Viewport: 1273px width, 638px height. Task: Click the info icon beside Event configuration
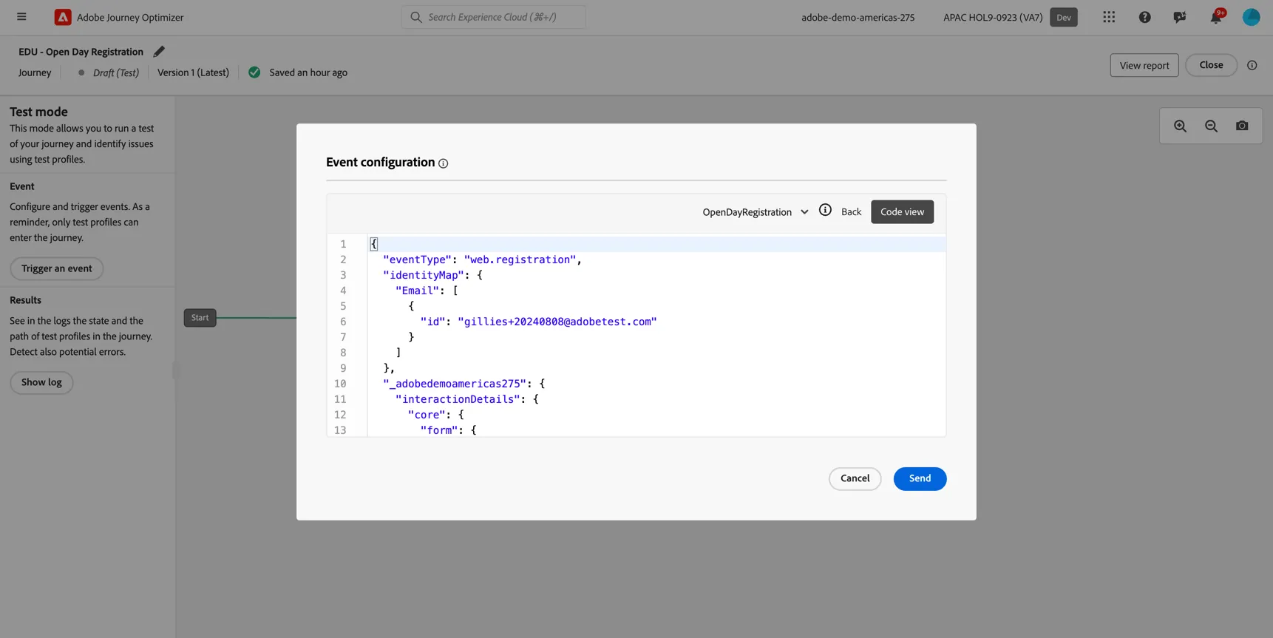pos(443,163)
